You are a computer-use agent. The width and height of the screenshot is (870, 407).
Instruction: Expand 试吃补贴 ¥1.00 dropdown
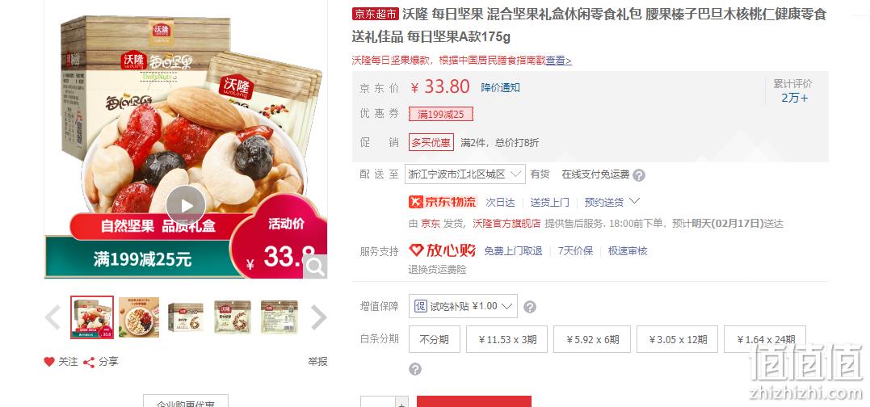pos(464,306)
